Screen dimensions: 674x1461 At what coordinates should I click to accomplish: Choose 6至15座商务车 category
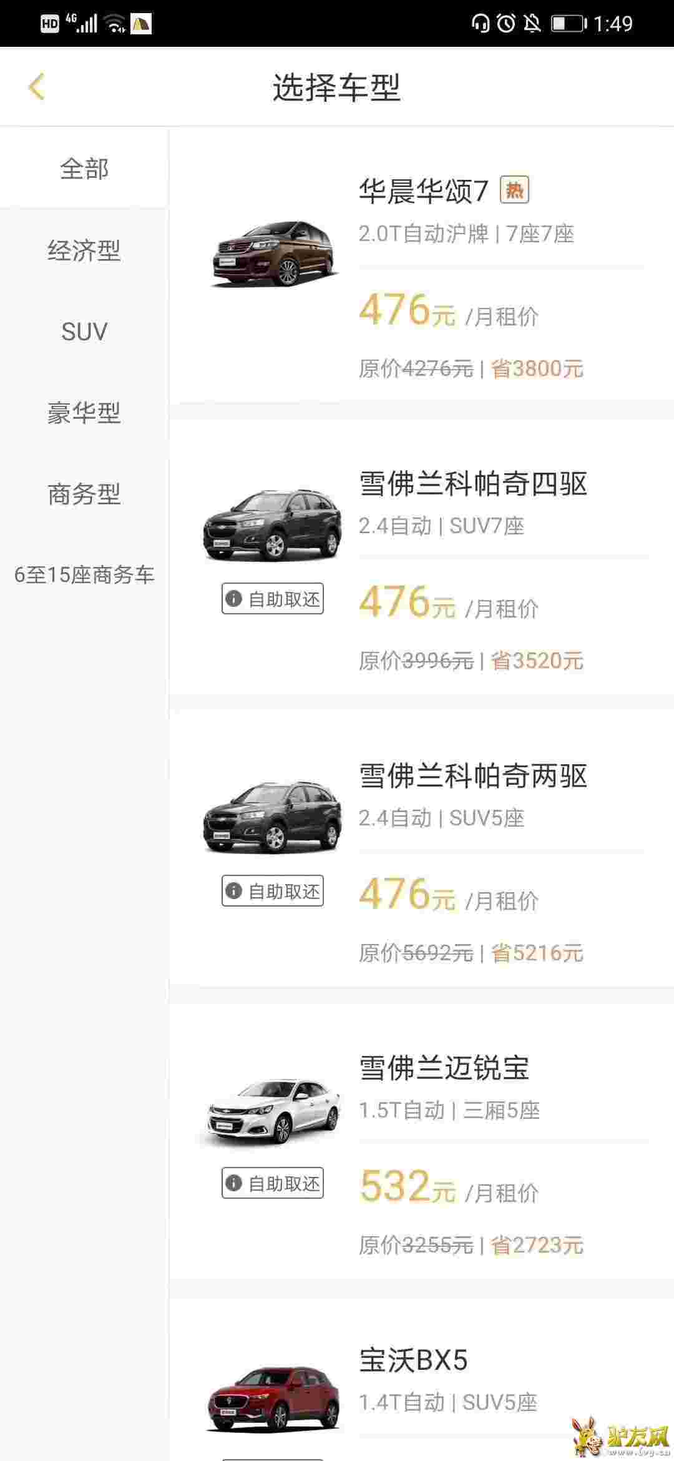click(84, 575)
